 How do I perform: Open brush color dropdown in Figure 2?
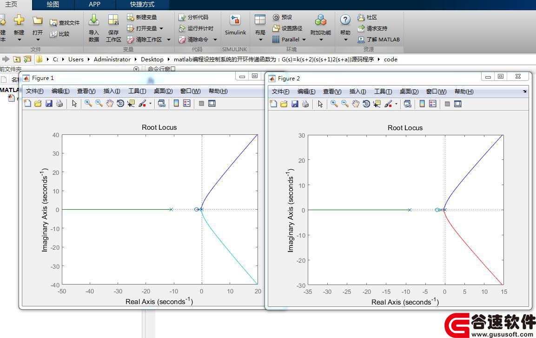pos(396,104)
